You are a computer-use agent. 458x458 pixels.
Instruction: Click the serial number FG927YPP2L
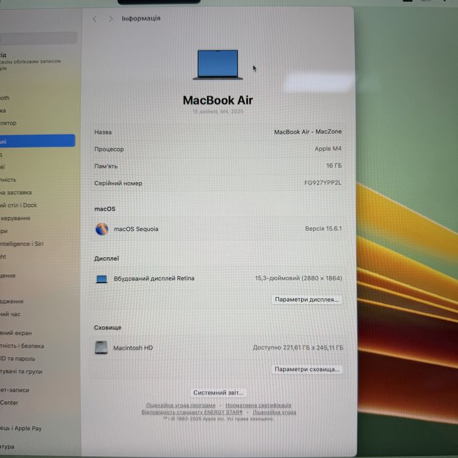click(x=323, y=183)
